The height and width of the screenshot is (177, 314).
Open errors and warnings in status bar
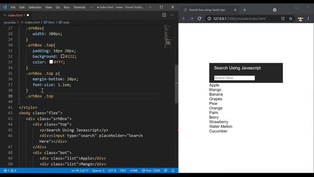tap(10, 171)
